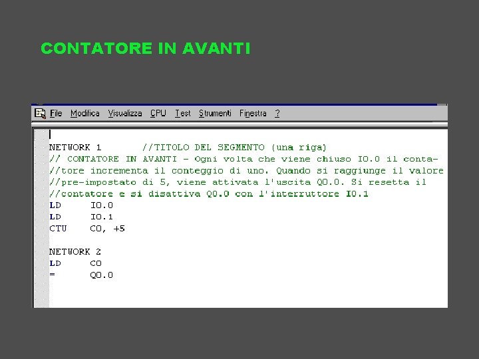Click the comment line starting // CONTATORE IN AVANTI
The height and width of the screenshot is (359, 479).
point(243,159)
